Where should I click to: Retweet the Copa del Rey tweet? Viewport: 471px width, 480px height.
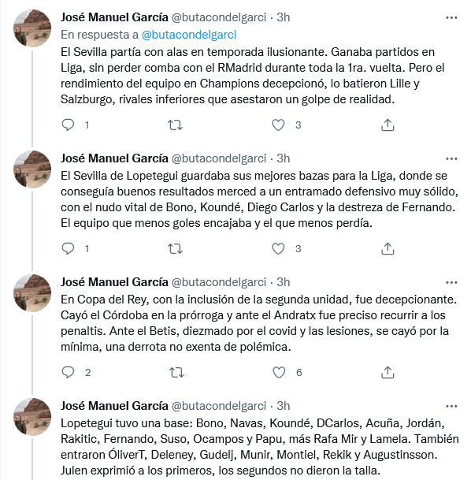click(x=176, y=372)
